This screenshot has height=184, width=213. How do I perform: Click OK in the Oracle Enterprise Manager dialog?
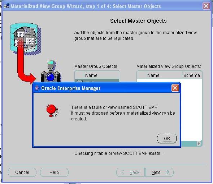167,138
